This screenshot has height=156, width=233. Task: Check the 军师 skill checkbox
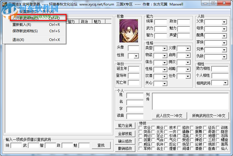(x=140, y=148)
